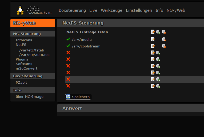Unmount the /srv/media share

coord(164,39)
